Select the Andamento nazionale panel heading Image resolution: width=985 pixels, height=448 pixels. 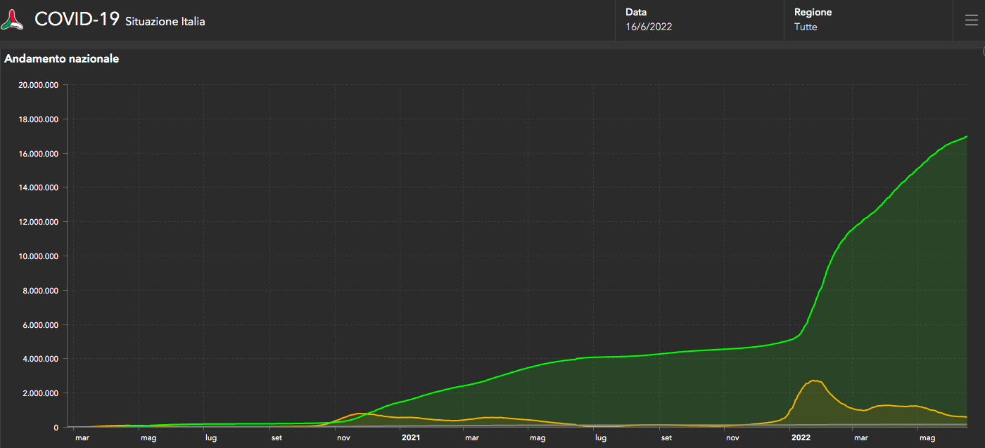pyautogui.click(x=62, y=59)
